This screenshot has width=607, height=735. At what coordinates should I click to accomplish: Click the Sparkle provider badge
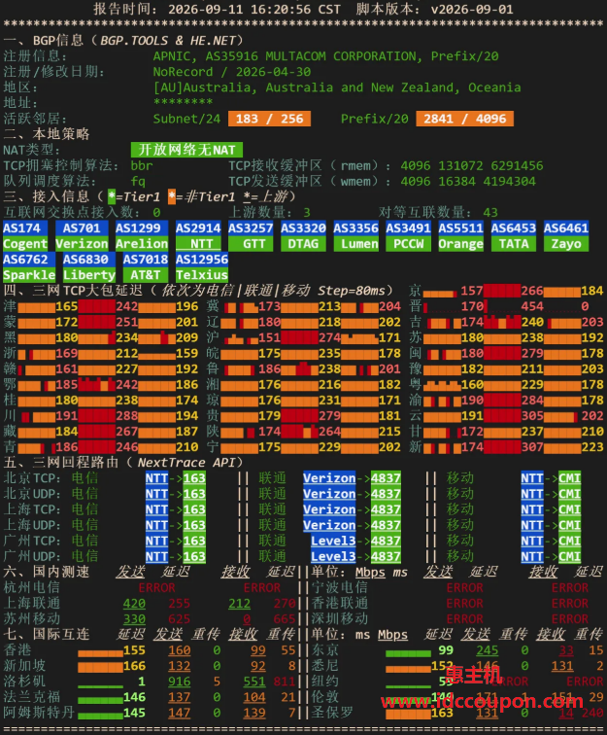click(29, 275)
